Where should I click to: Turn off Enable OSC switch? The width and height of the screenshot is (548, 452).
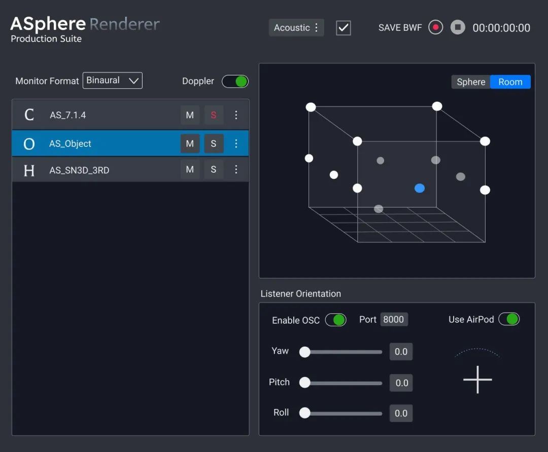[335, 320]
